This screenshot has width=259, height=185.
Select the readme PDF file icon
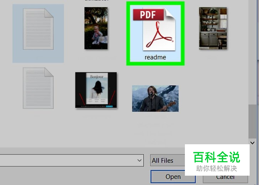[x=154, y=30]
